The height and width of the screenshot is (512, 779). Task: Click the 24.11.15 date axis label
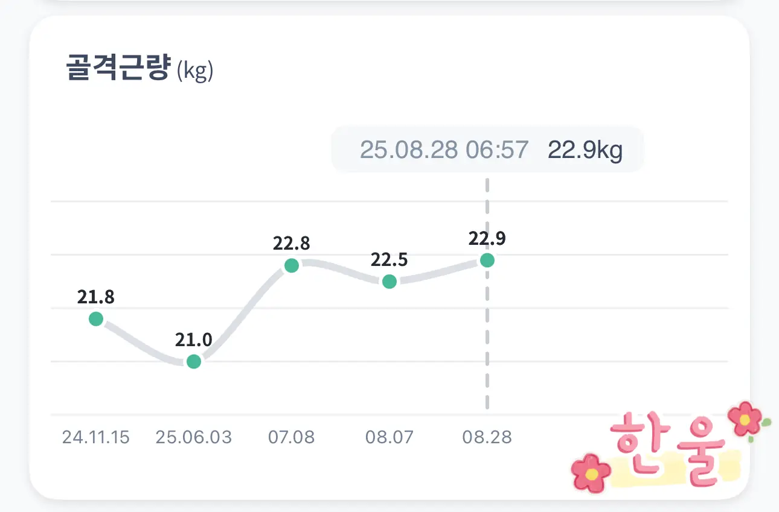point(96,437)
